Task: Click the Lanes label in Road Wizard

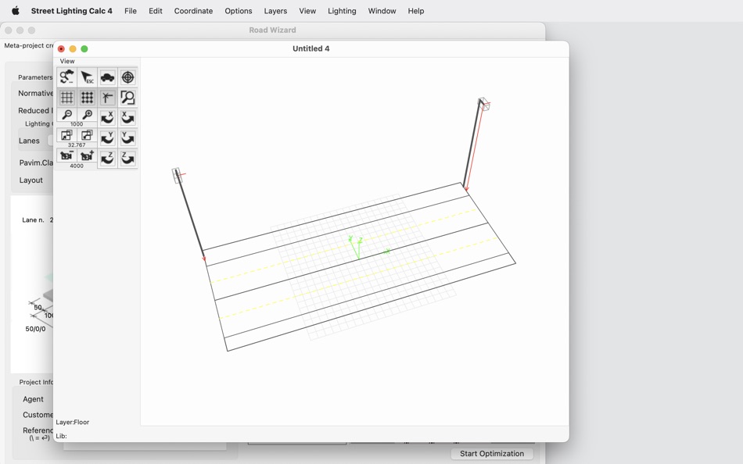Action: click(x=29, y=141)
